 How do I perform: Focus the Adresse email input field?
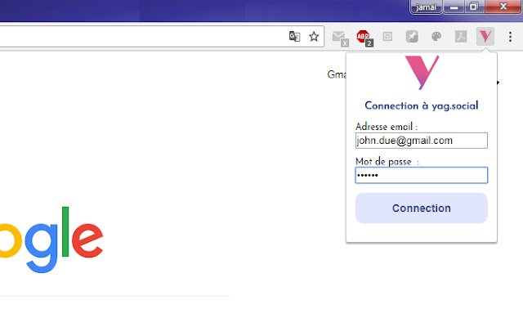point(422,141)
